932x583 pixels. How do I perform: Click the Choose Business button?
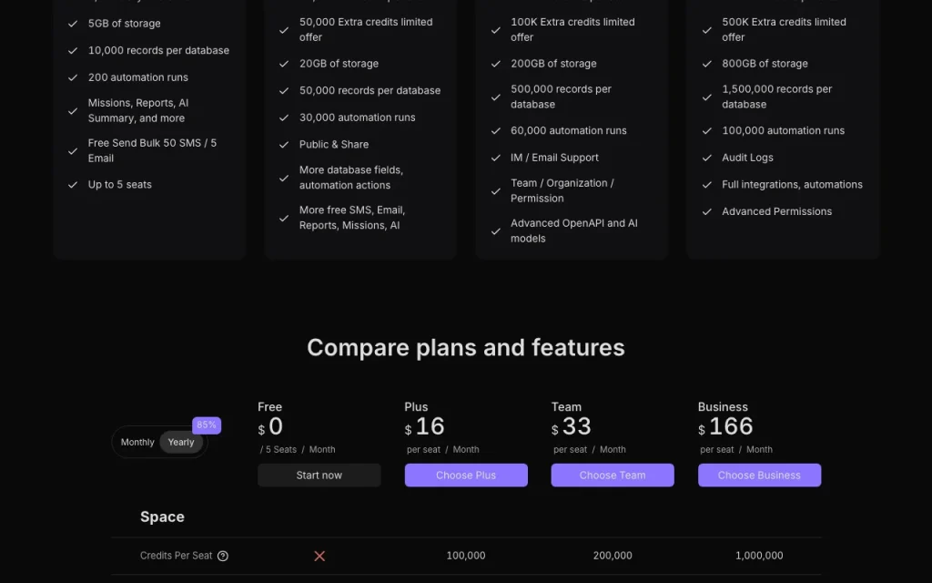[759, 476]
